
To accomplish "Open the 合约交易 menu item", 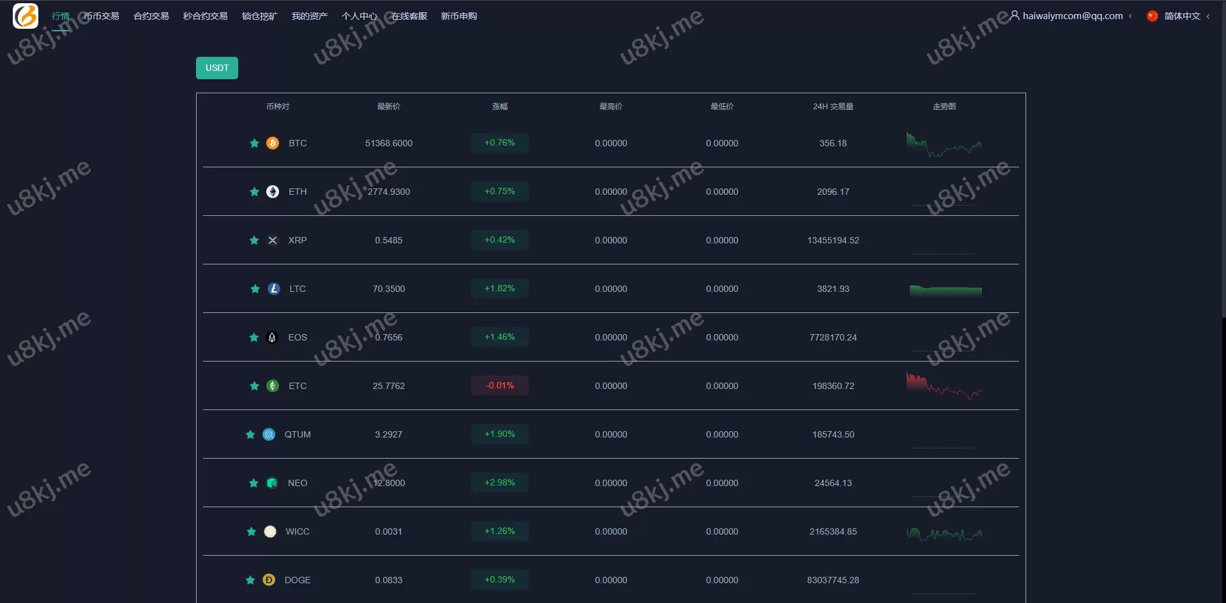I will [x=151, y=16].
